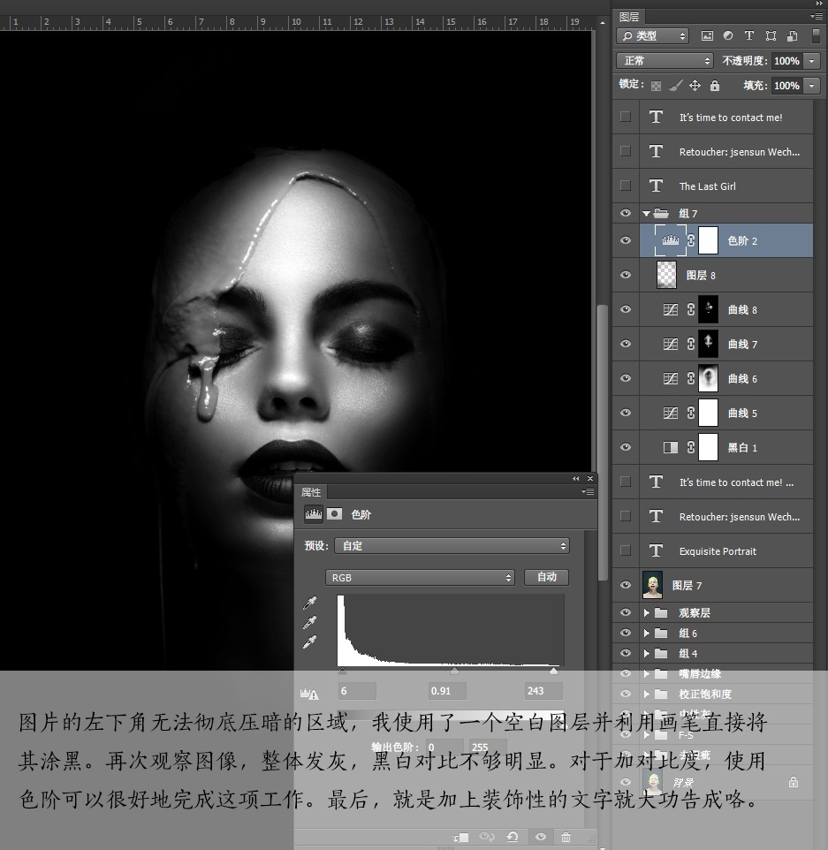The image size is (828, 850).
Task: Click the opacity field showing 100%
Action: [x=786, y=61]
